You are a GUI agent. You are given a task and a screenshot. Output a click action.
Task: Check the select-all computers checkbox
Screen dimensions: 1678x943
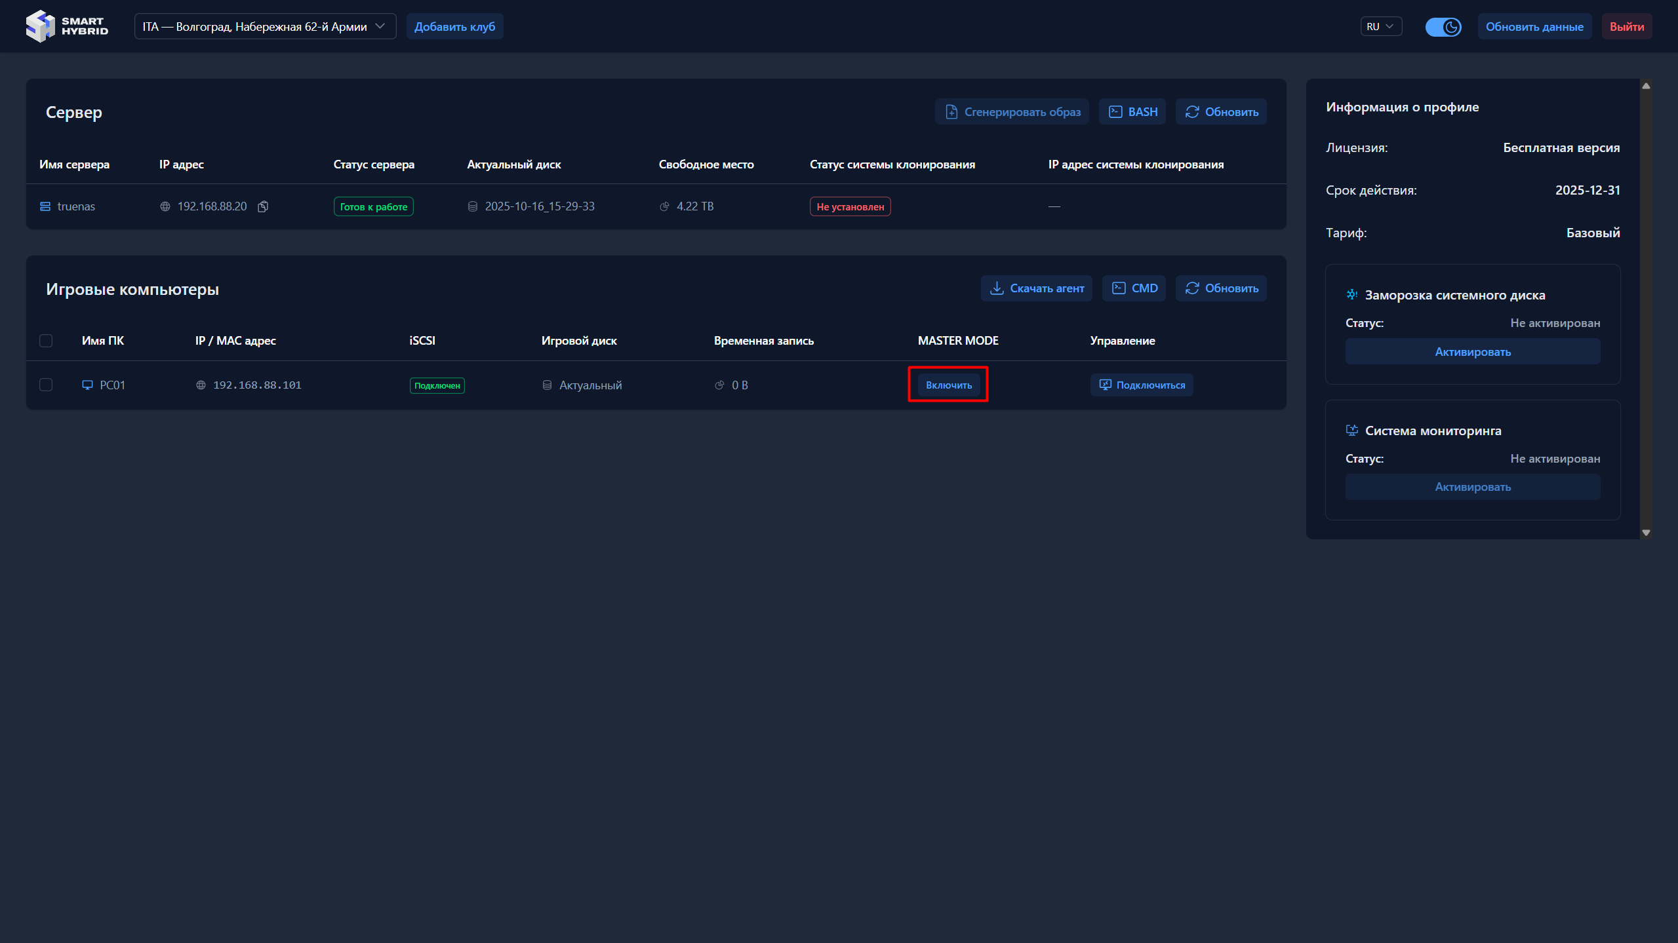click(x=46, y=341)
